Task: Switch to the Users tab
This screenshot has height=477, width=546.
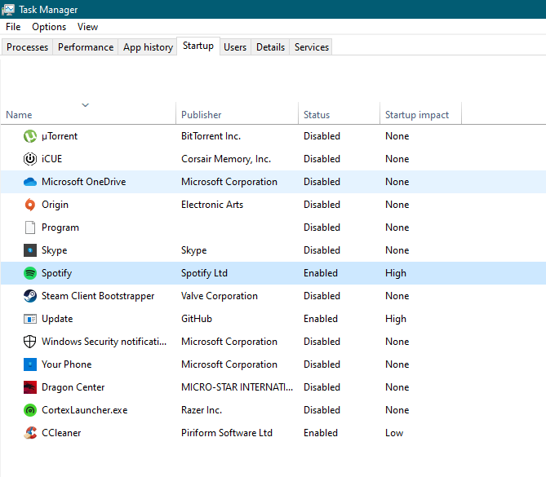Action: click(x=235, y=47)
